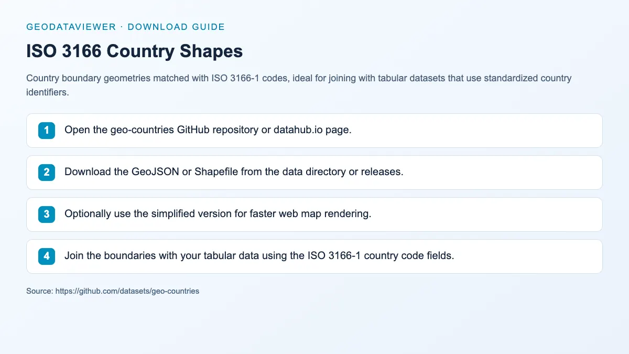Click the step 4 number badge

click(47, 256)
